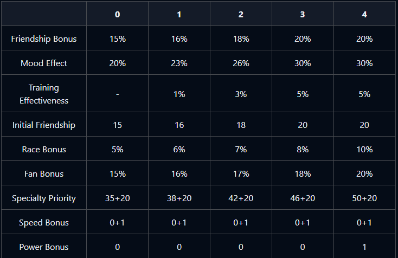Image resolution: width=398 pixels, height=258 pixels.
Task: Select the 35+20 Specialty Priority cell
Action: tap(117, 198)
